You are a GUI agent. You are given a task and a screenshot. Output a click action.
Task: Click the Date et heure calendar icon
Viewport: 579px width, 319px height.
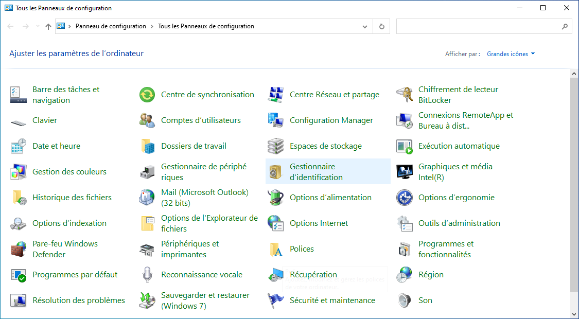tap(18, 146)
